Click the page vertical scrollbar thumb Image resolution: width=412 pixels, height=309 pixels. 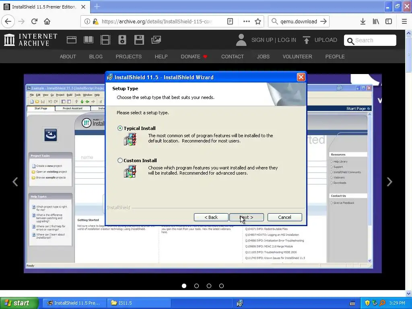tap(409, 54)
